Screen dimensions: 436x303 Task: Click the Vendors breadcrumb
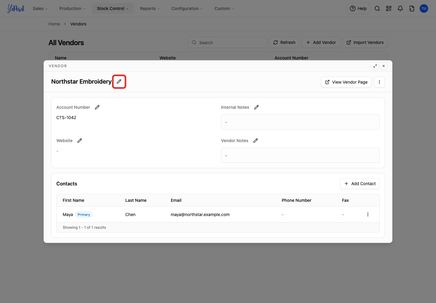point(78,24)
